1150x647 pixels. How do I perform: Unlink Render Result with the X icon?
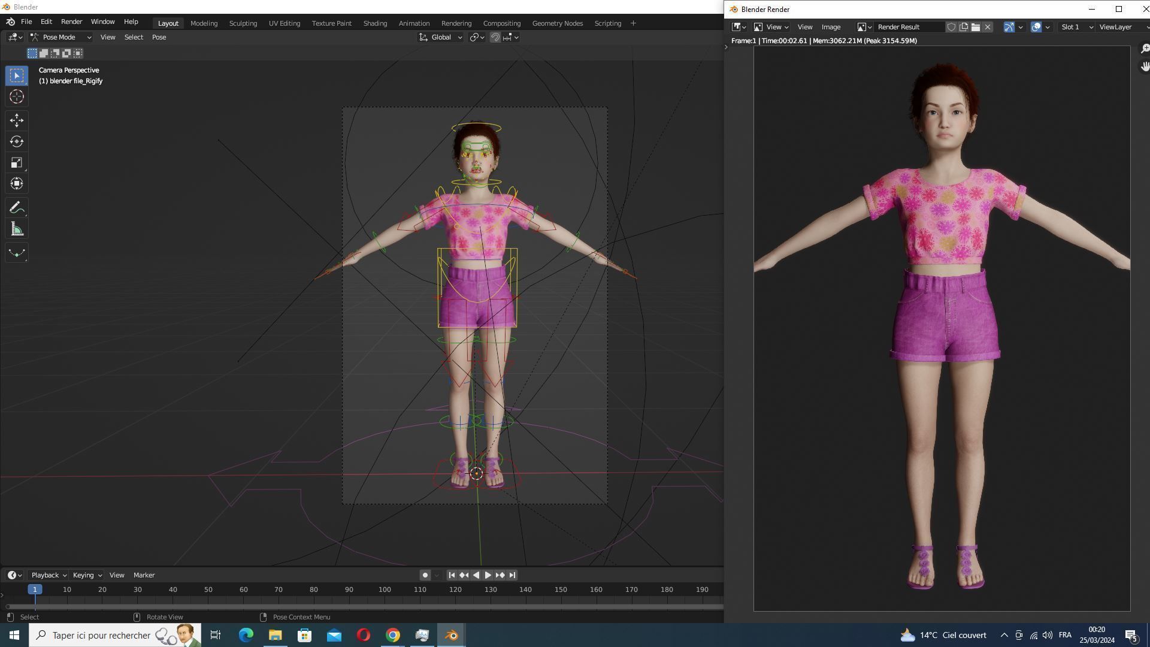tap(988, 27)
